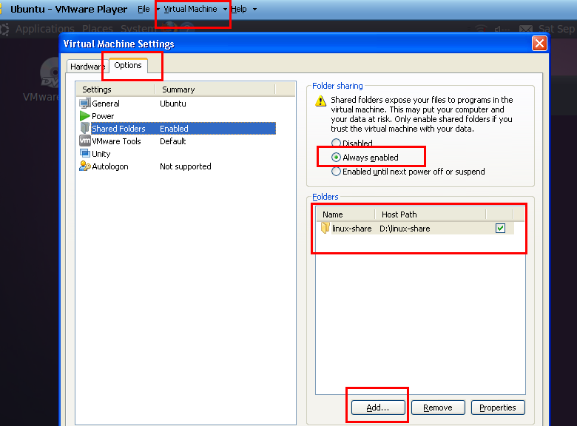Select the General settings row
The height and width of the screenshot is (426, 577).
[176, 104]
